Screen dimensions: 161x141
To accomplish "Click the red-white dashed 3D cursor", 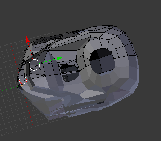I will pyautogui.click(x=23, y=80).
